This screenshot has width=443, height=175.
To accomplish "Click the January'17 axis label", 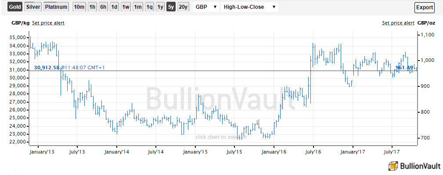I will [353, 152].
